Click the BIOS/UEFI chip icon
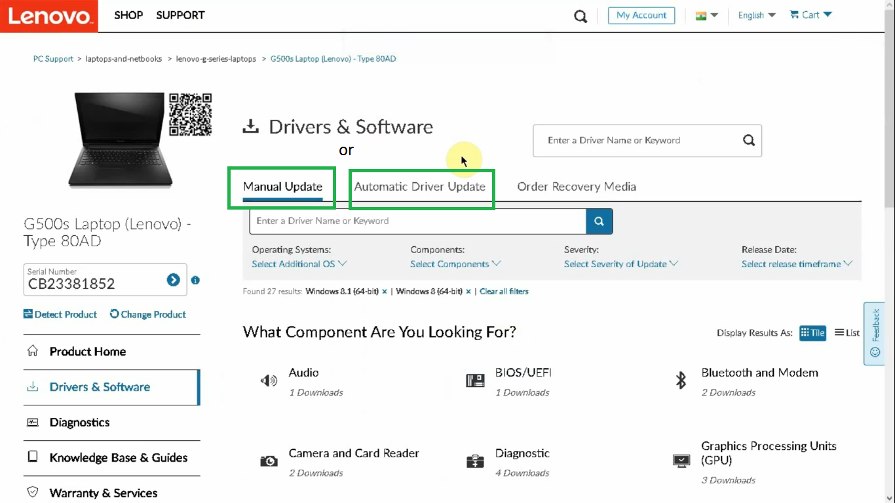Image resolution: width=895 pixels, height=503 pixels. tap(475, 381)
